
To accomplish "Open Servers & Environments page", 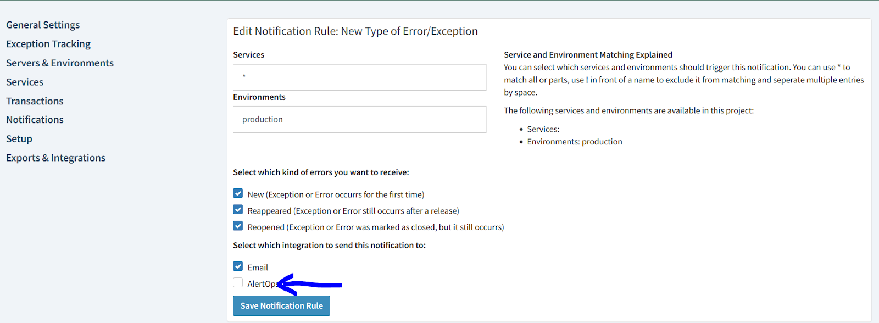I will 60,63.
